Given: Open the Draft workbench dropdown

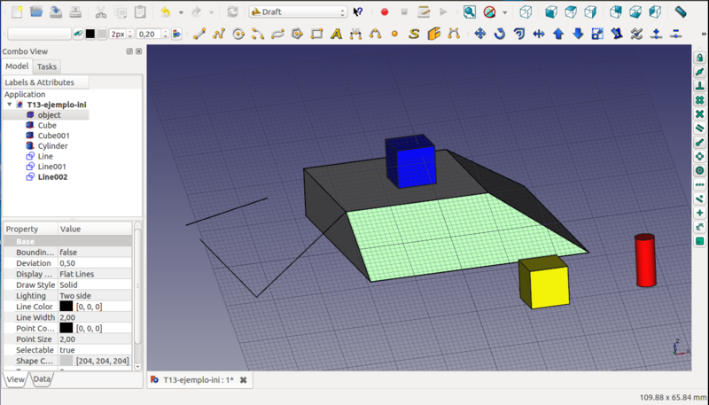Looking at the screenshot, I should click(x=298, y=12).
